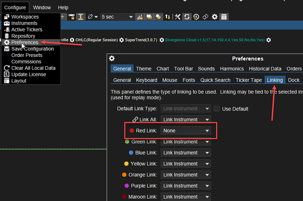Click the link chain icon in toolbar

(90, 17)
